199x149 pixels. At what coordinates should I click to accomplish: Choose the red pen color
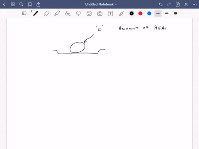click(141, 13)
